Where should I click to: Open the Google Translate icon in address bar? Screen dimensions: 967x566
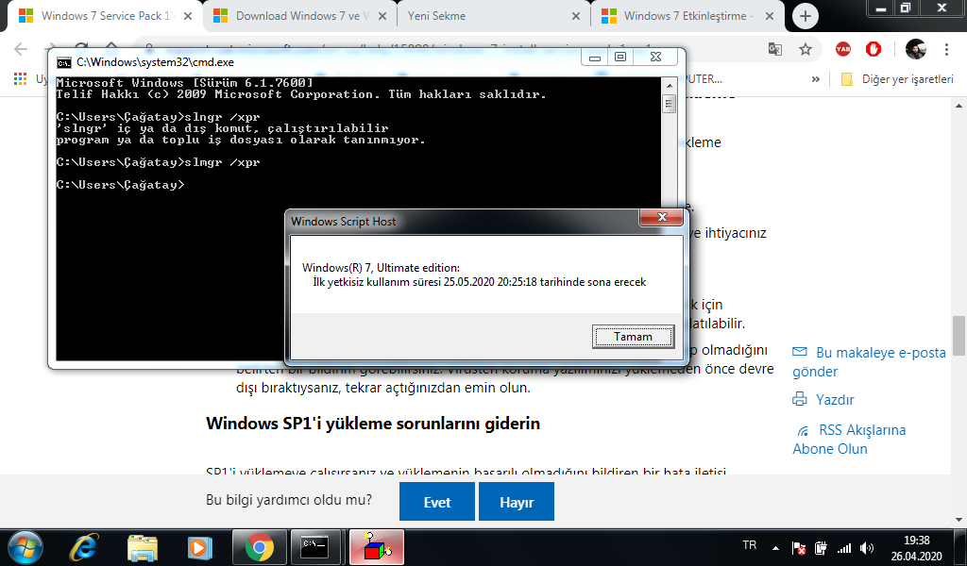[x=776, y=47]
